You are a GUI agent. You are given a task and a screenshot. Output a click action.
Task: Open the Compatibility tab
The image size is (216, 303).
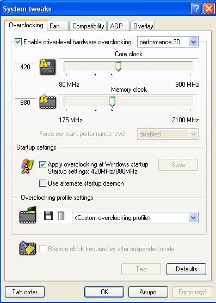coord(88,26)
